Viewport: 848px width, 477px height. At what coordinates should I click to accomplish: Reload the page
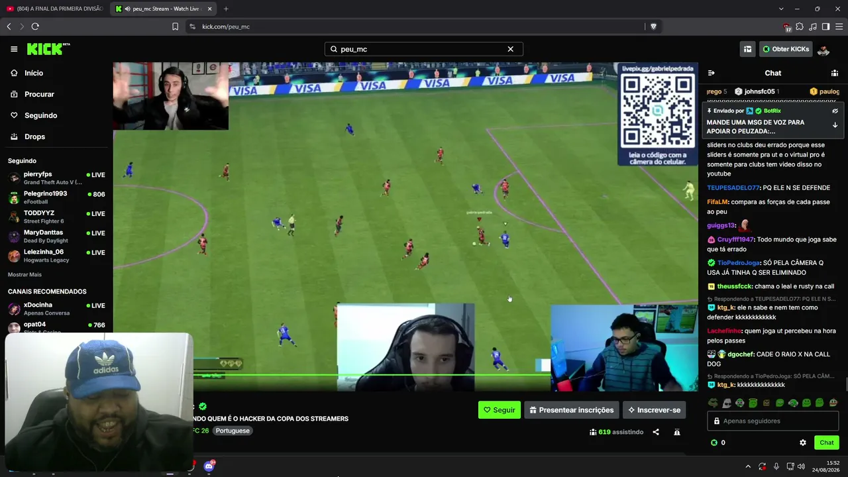(x=35, y=26)
